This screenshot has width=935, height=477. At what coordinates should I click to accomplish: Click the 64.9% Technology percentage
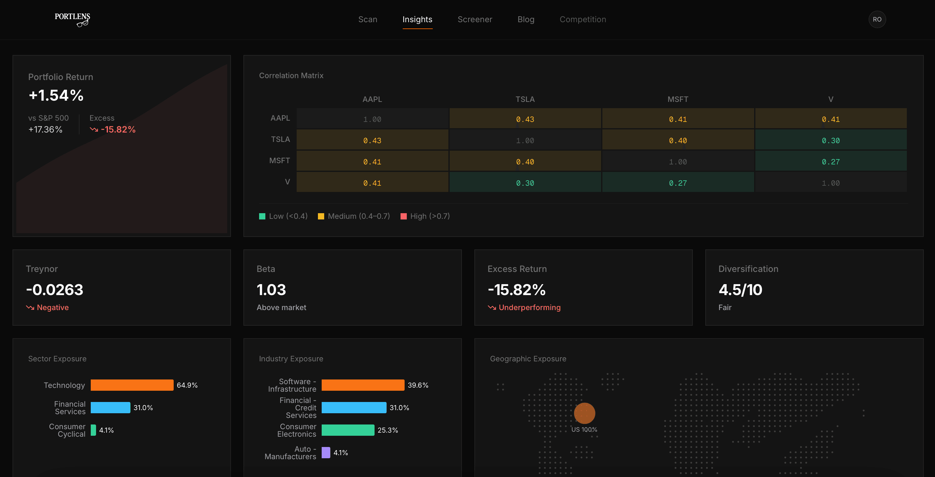(187, 385)
